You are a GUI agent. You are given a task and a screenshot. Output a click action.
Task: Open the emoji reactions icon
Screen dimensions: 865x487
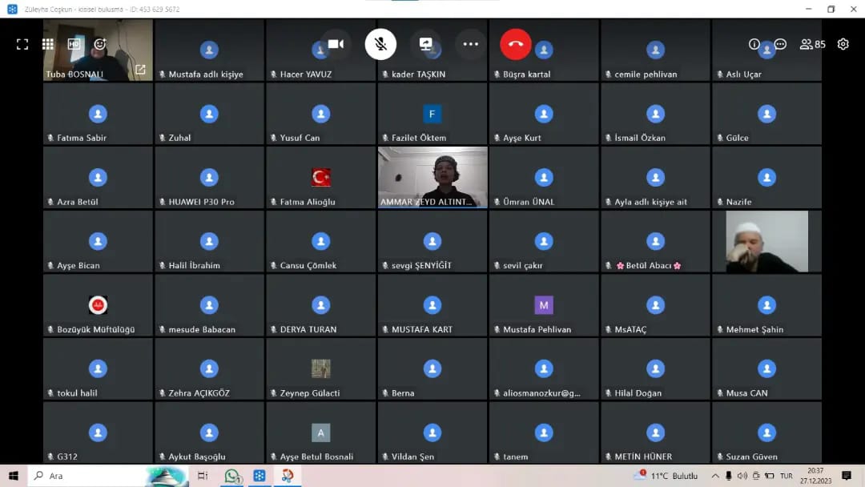(x=100, y=45)
